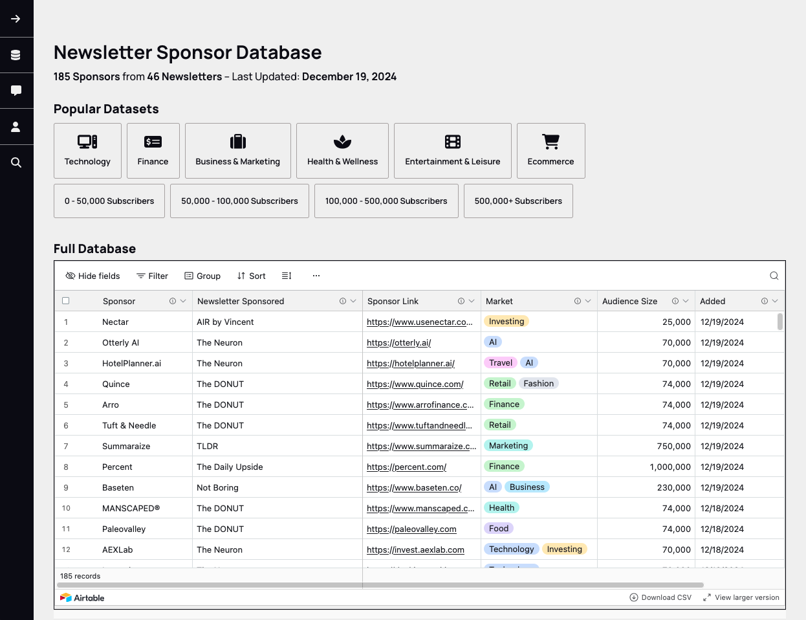Select the Ecommerce dataset card
The image size is (806, 620).
(x=551, y=151)
